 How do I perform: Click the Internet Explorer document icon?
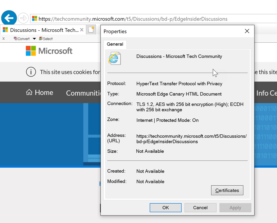(115, 58)
